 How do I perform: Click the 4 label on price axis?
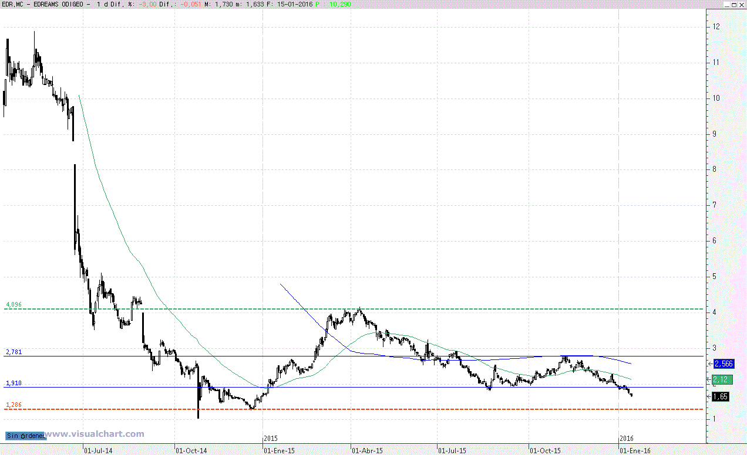pos(714,312)
